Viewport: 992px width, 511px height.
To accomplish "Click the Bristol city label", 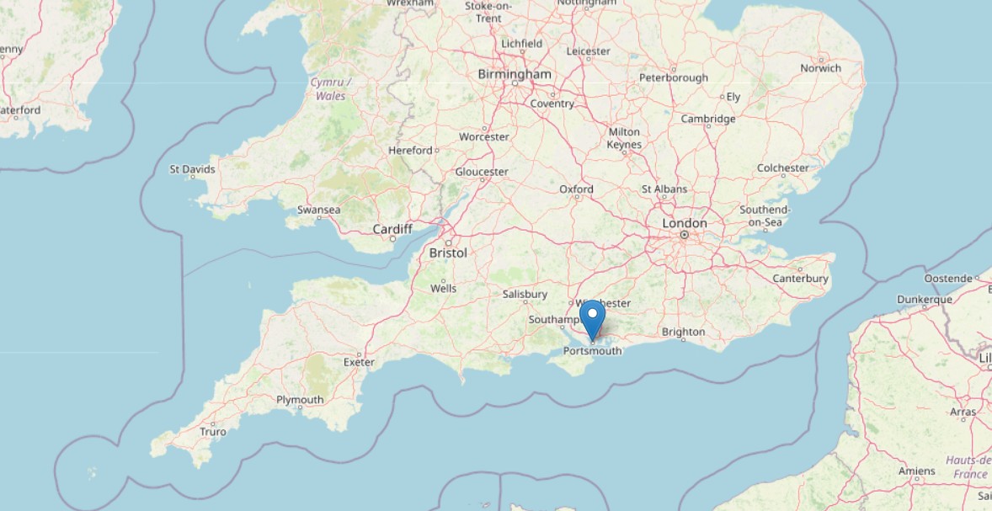I will click(x=448, y=253).
